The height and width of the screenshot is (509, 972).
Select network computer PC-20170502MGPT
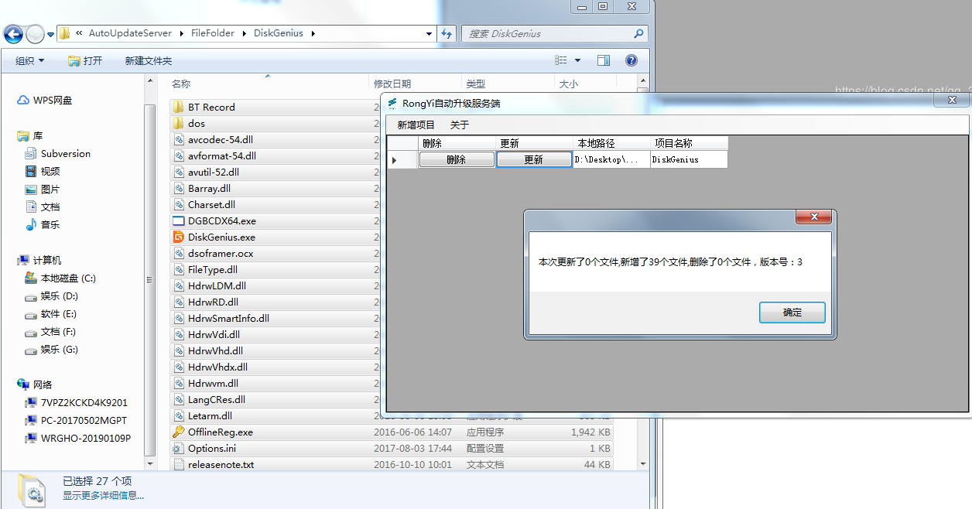point(76,420)
